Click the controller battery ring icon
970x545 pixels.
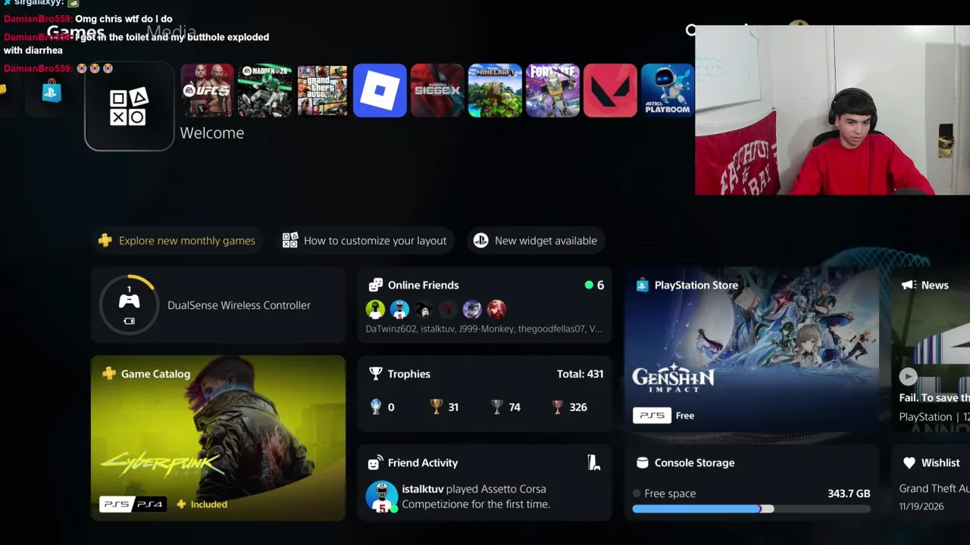pyautogui.click(x=129, y=305)
